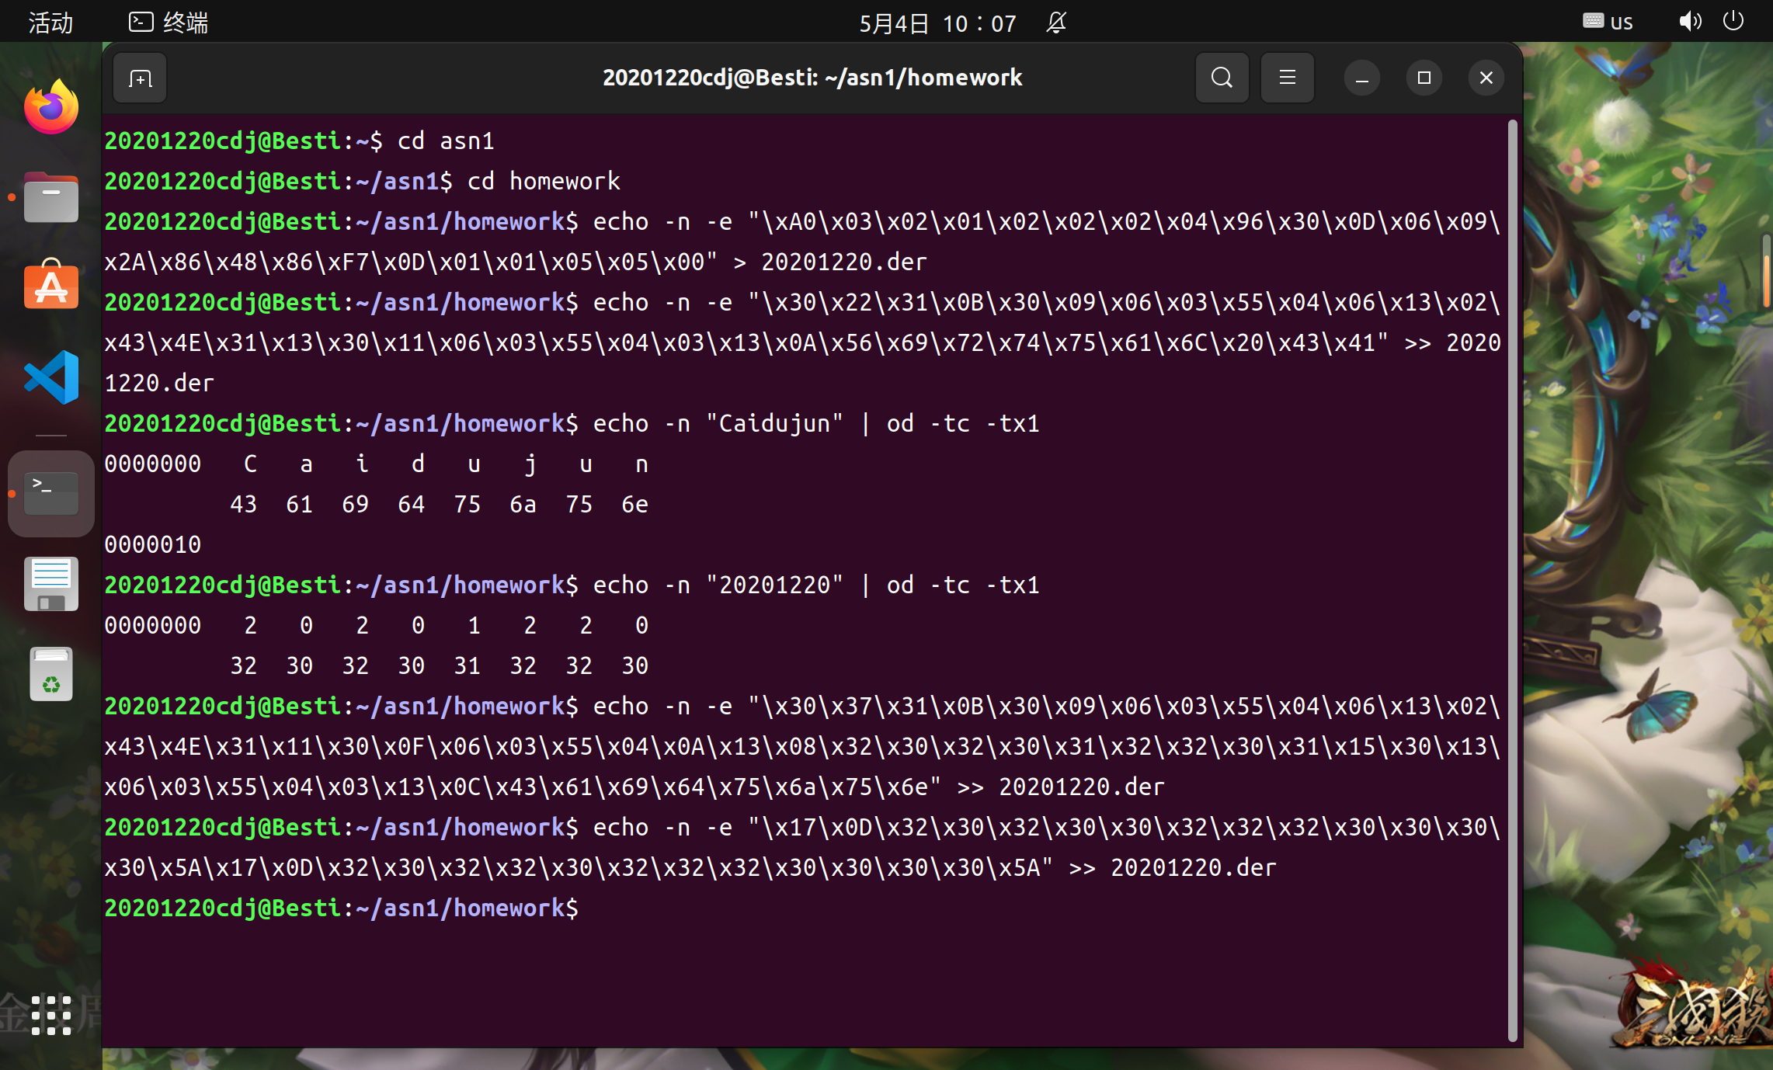
Task: Open the Files manager dock icon
Action: [51, 197]
